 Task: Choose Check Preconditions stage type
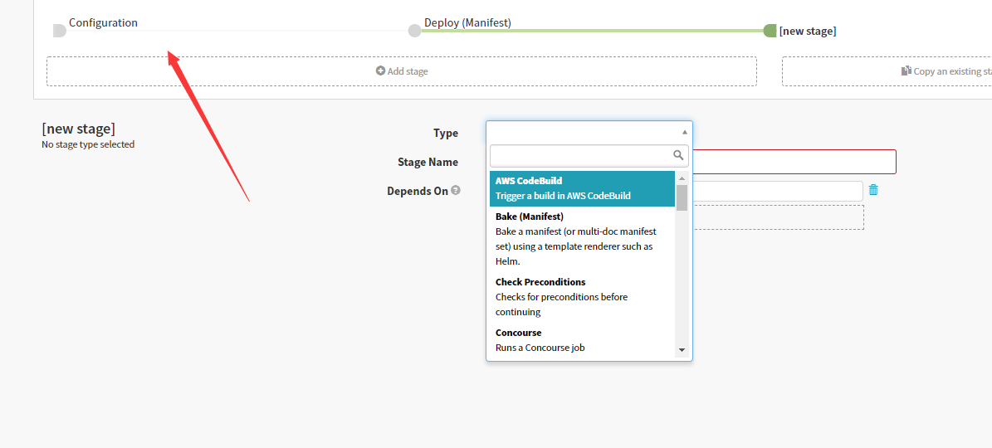click(584, 297)
